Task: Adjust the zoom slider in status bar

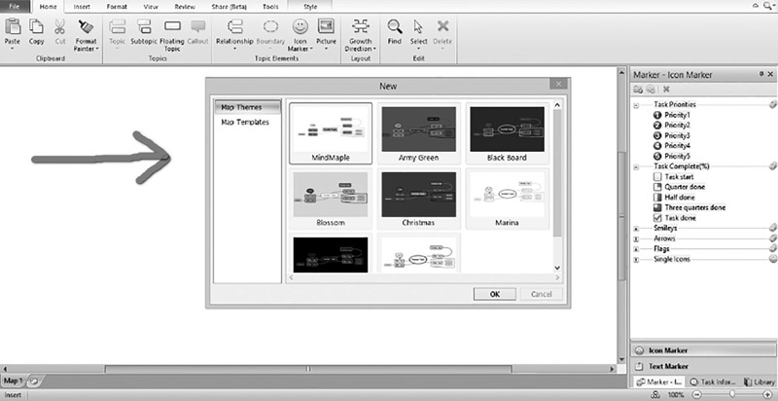Action: click(733, 394)
